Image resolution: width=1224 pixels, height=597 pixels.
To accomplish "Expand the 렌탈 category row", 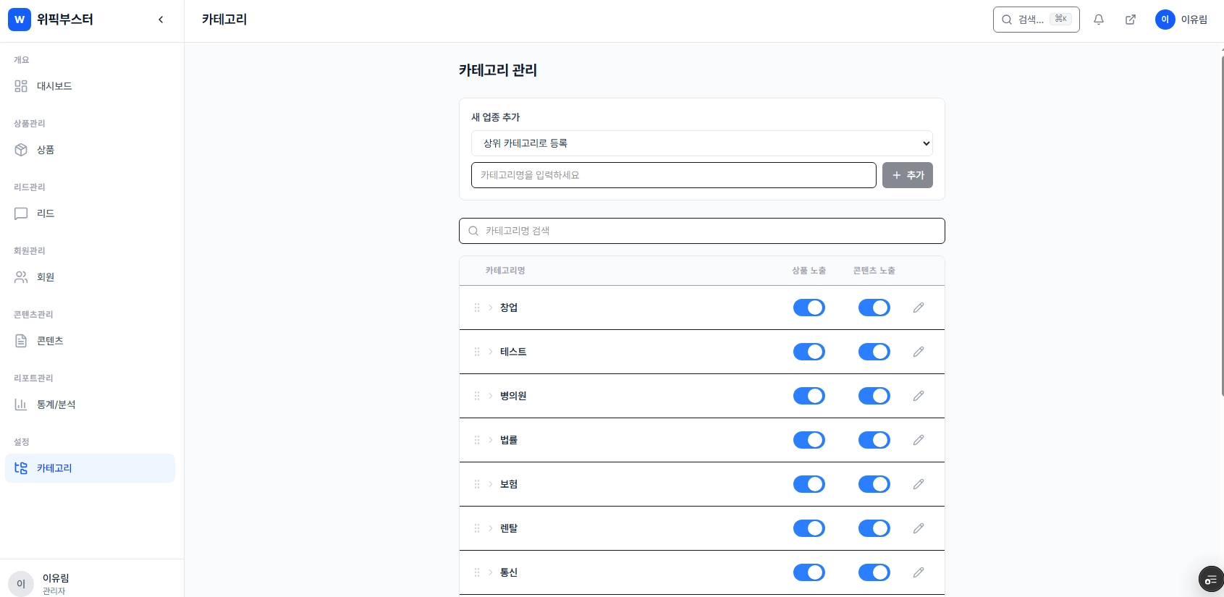I will pyautogui.click(x=491, y=528).
